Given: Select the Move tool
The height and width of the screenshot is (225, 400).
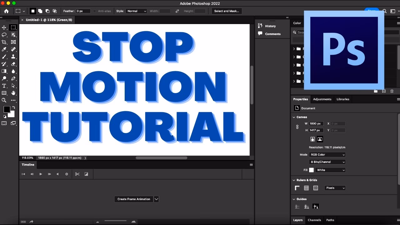Looking at the screenshot, I should click(x=4, y=27).
